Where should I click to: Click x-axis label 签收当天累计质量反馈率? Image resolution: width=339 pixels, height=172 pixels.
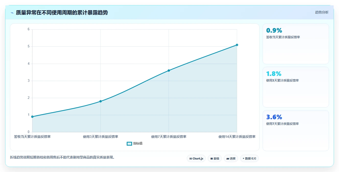pos(32,137)
